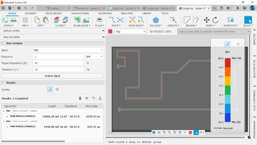Delete analysis results with trash icon
Viewport: 257px width, 145px height.
80,98
